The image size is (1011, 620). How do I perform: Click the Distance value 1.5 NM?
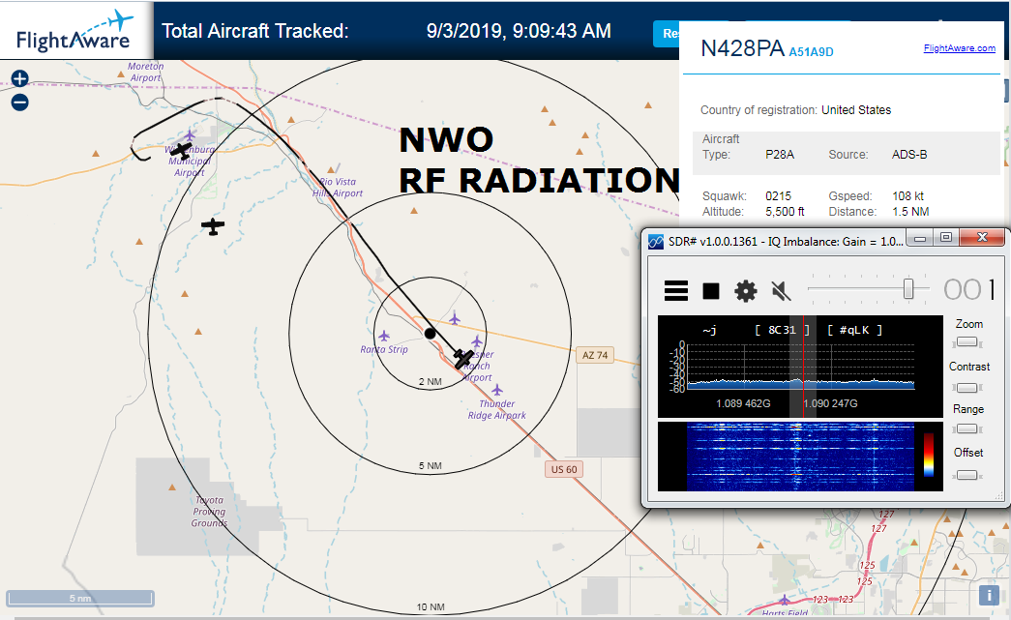click(x=910, y=212)
